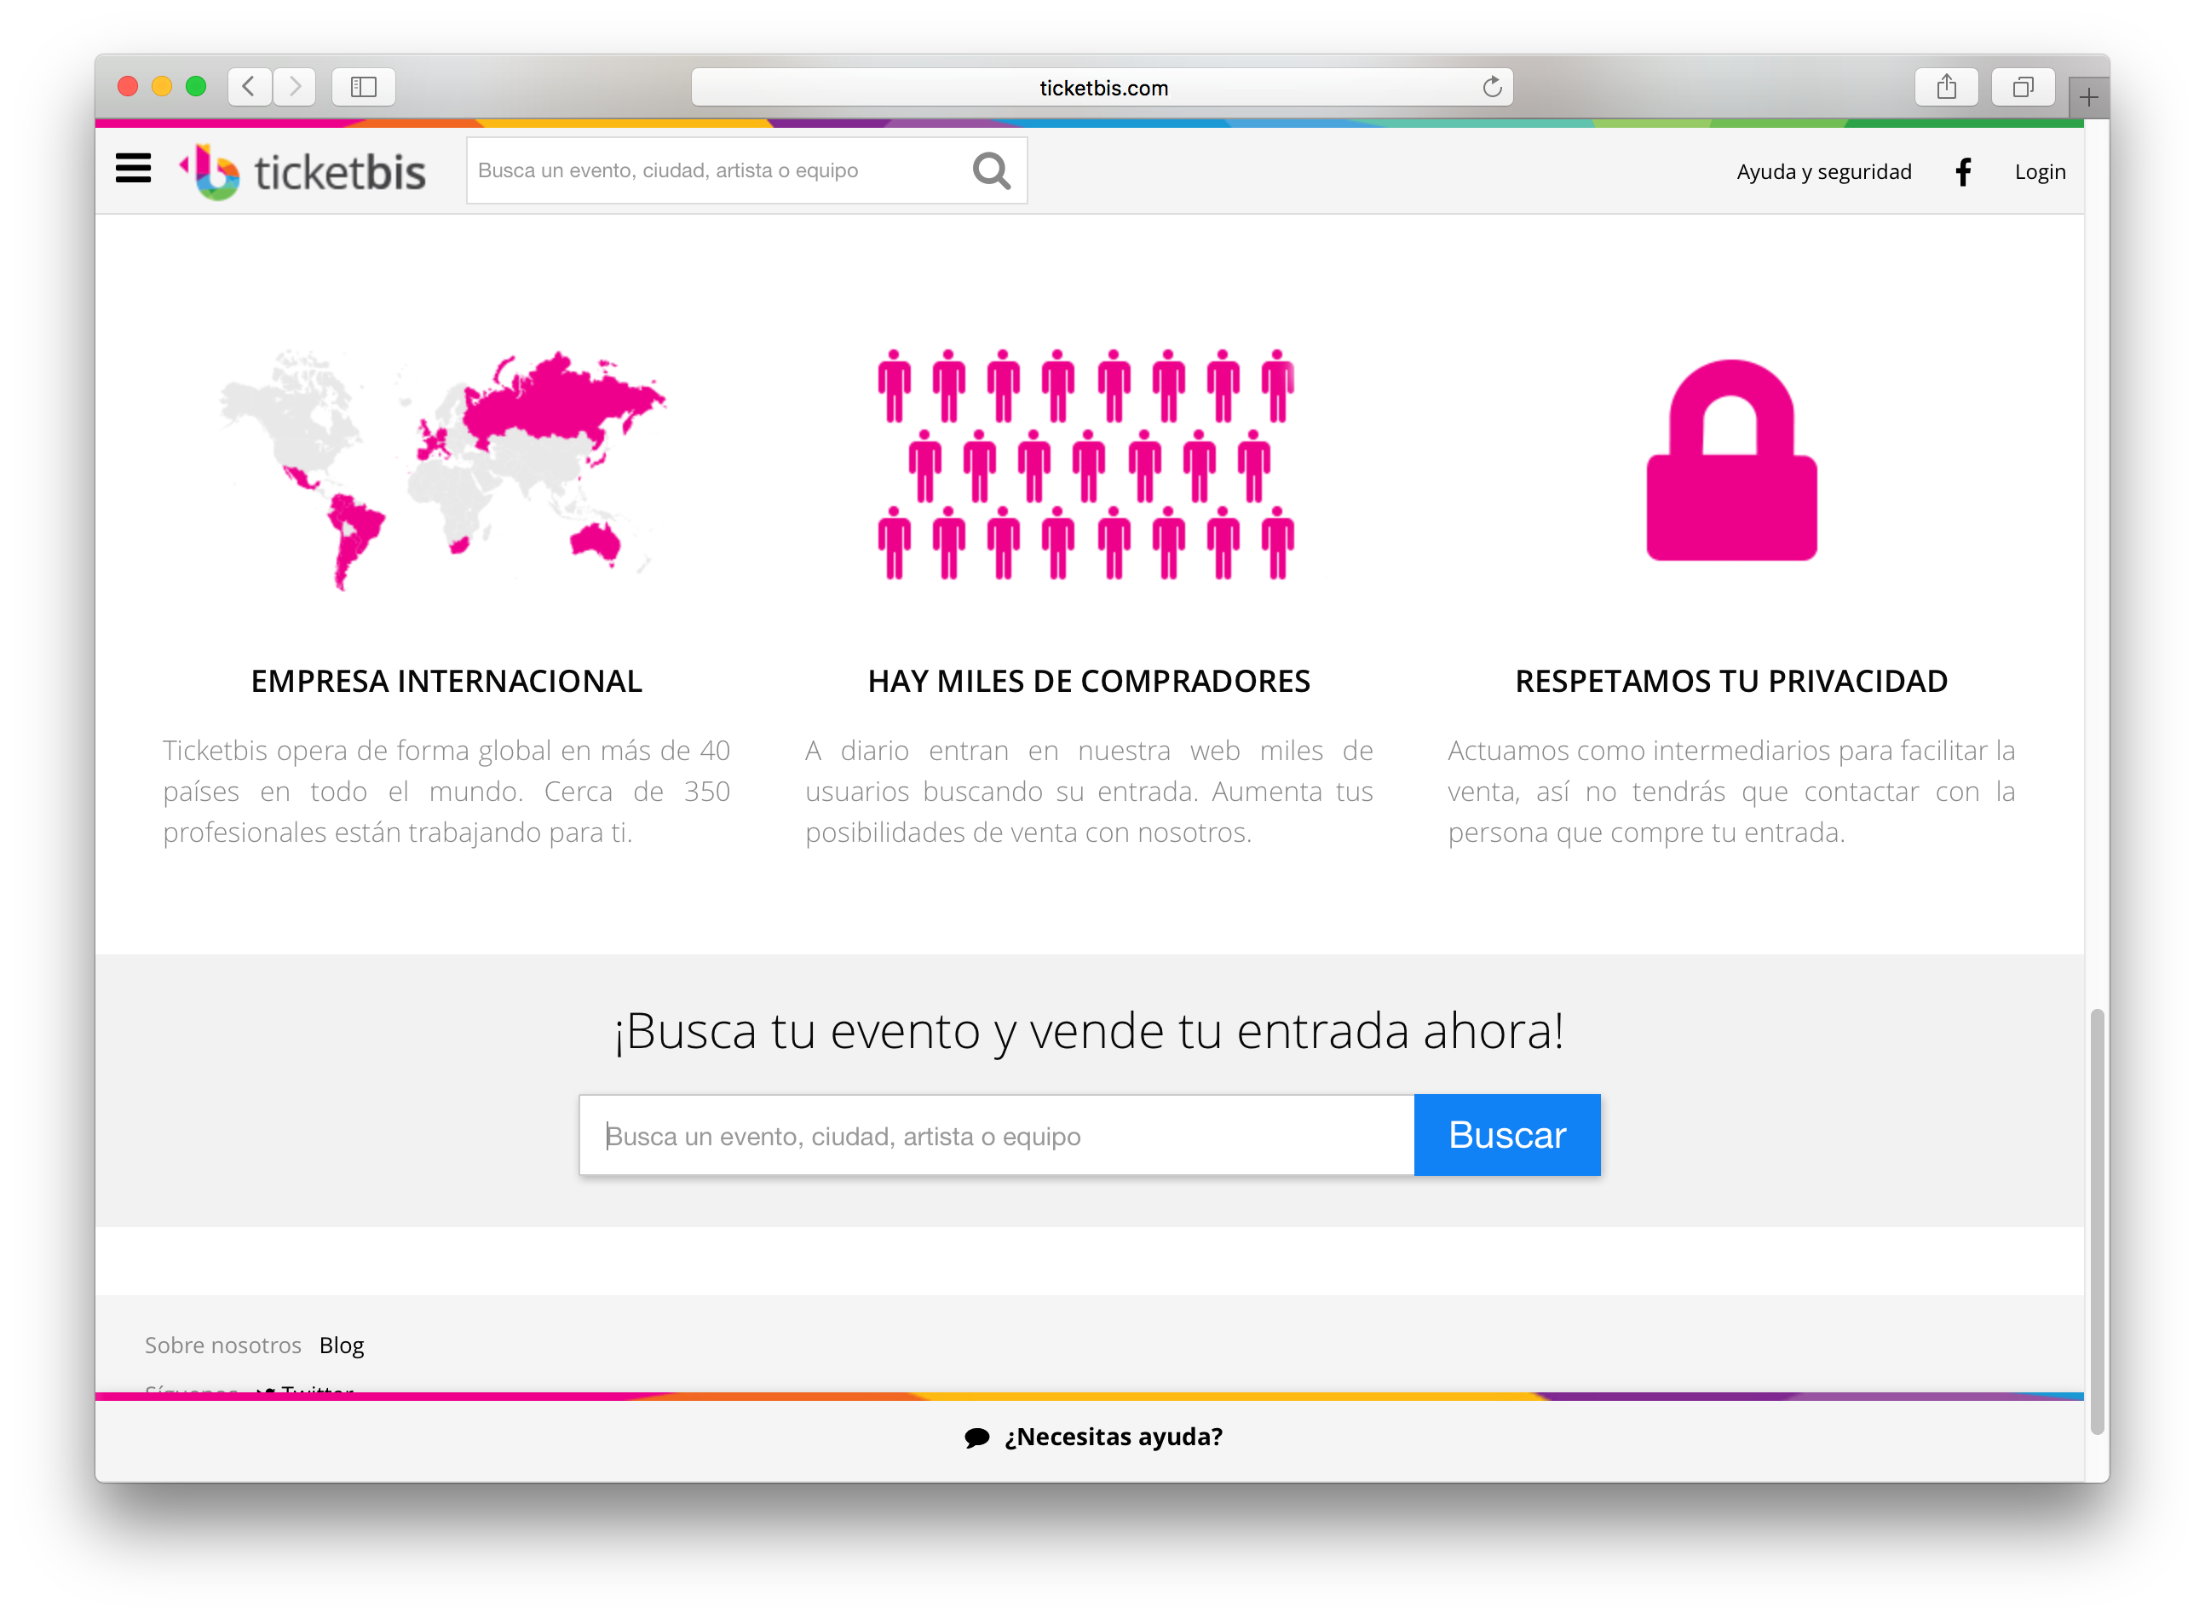Image resolution: width=2205 pixels, height=1619 pixels.
Task: Show all tabs overview icon
Action: pos(2023,87)
